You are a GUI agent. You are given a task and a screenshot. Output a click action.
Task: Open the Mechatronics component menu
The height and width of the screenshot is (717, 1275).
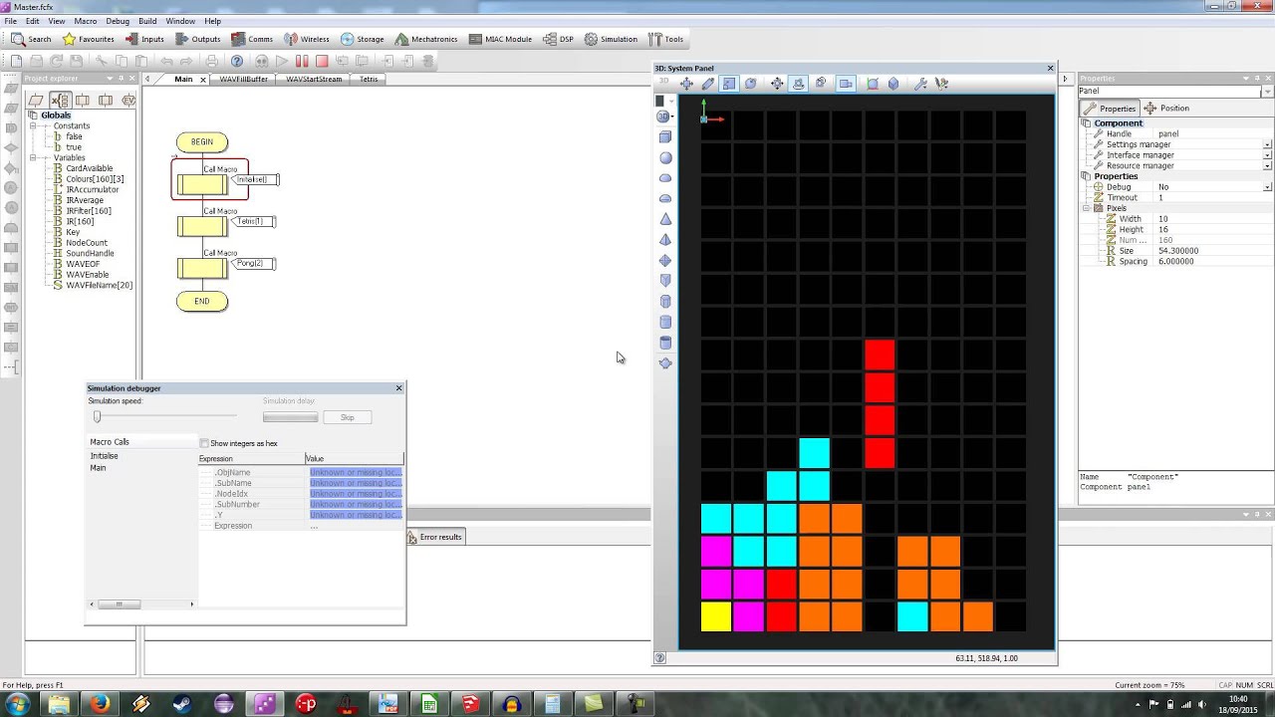(x=425, y=39)
